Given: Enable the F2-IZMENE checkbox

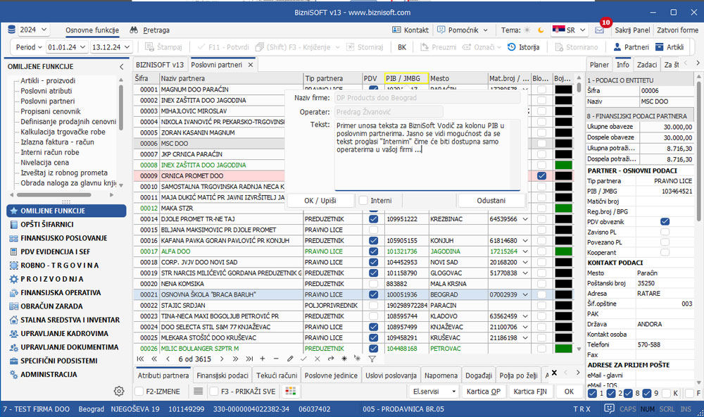Looking at the screenshot, I should click(139, 391).
